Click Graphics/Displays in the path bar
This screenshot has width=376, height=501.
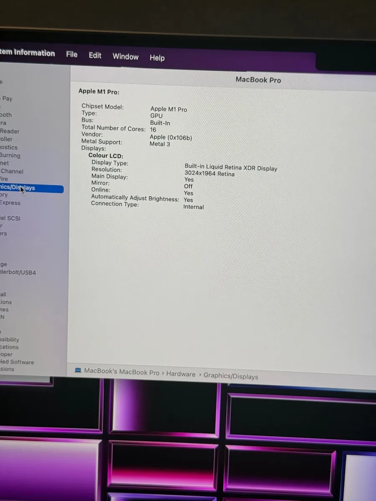pos(231,376)
